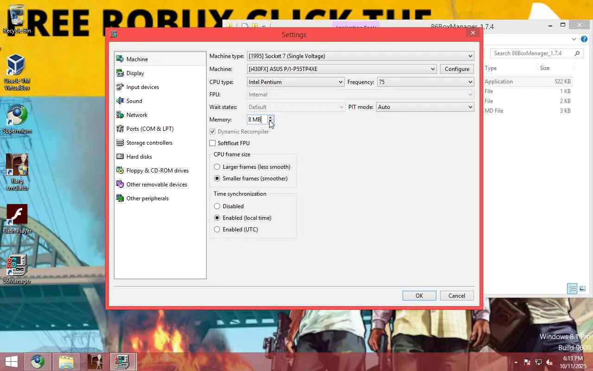The width and height of the screenshot is (593, 371).
Task: Expand the Machine type dropdown
Action: click(x=360, y=56)
